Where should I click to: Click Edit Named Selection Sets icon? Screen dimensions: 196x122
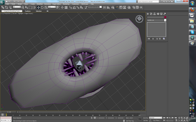pyautogui.click(x=86, y=7)
